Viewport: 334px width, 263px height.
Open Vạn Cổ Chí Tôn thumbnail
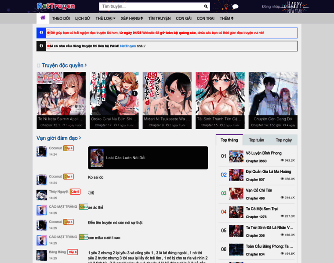click(x=236, y=194)
